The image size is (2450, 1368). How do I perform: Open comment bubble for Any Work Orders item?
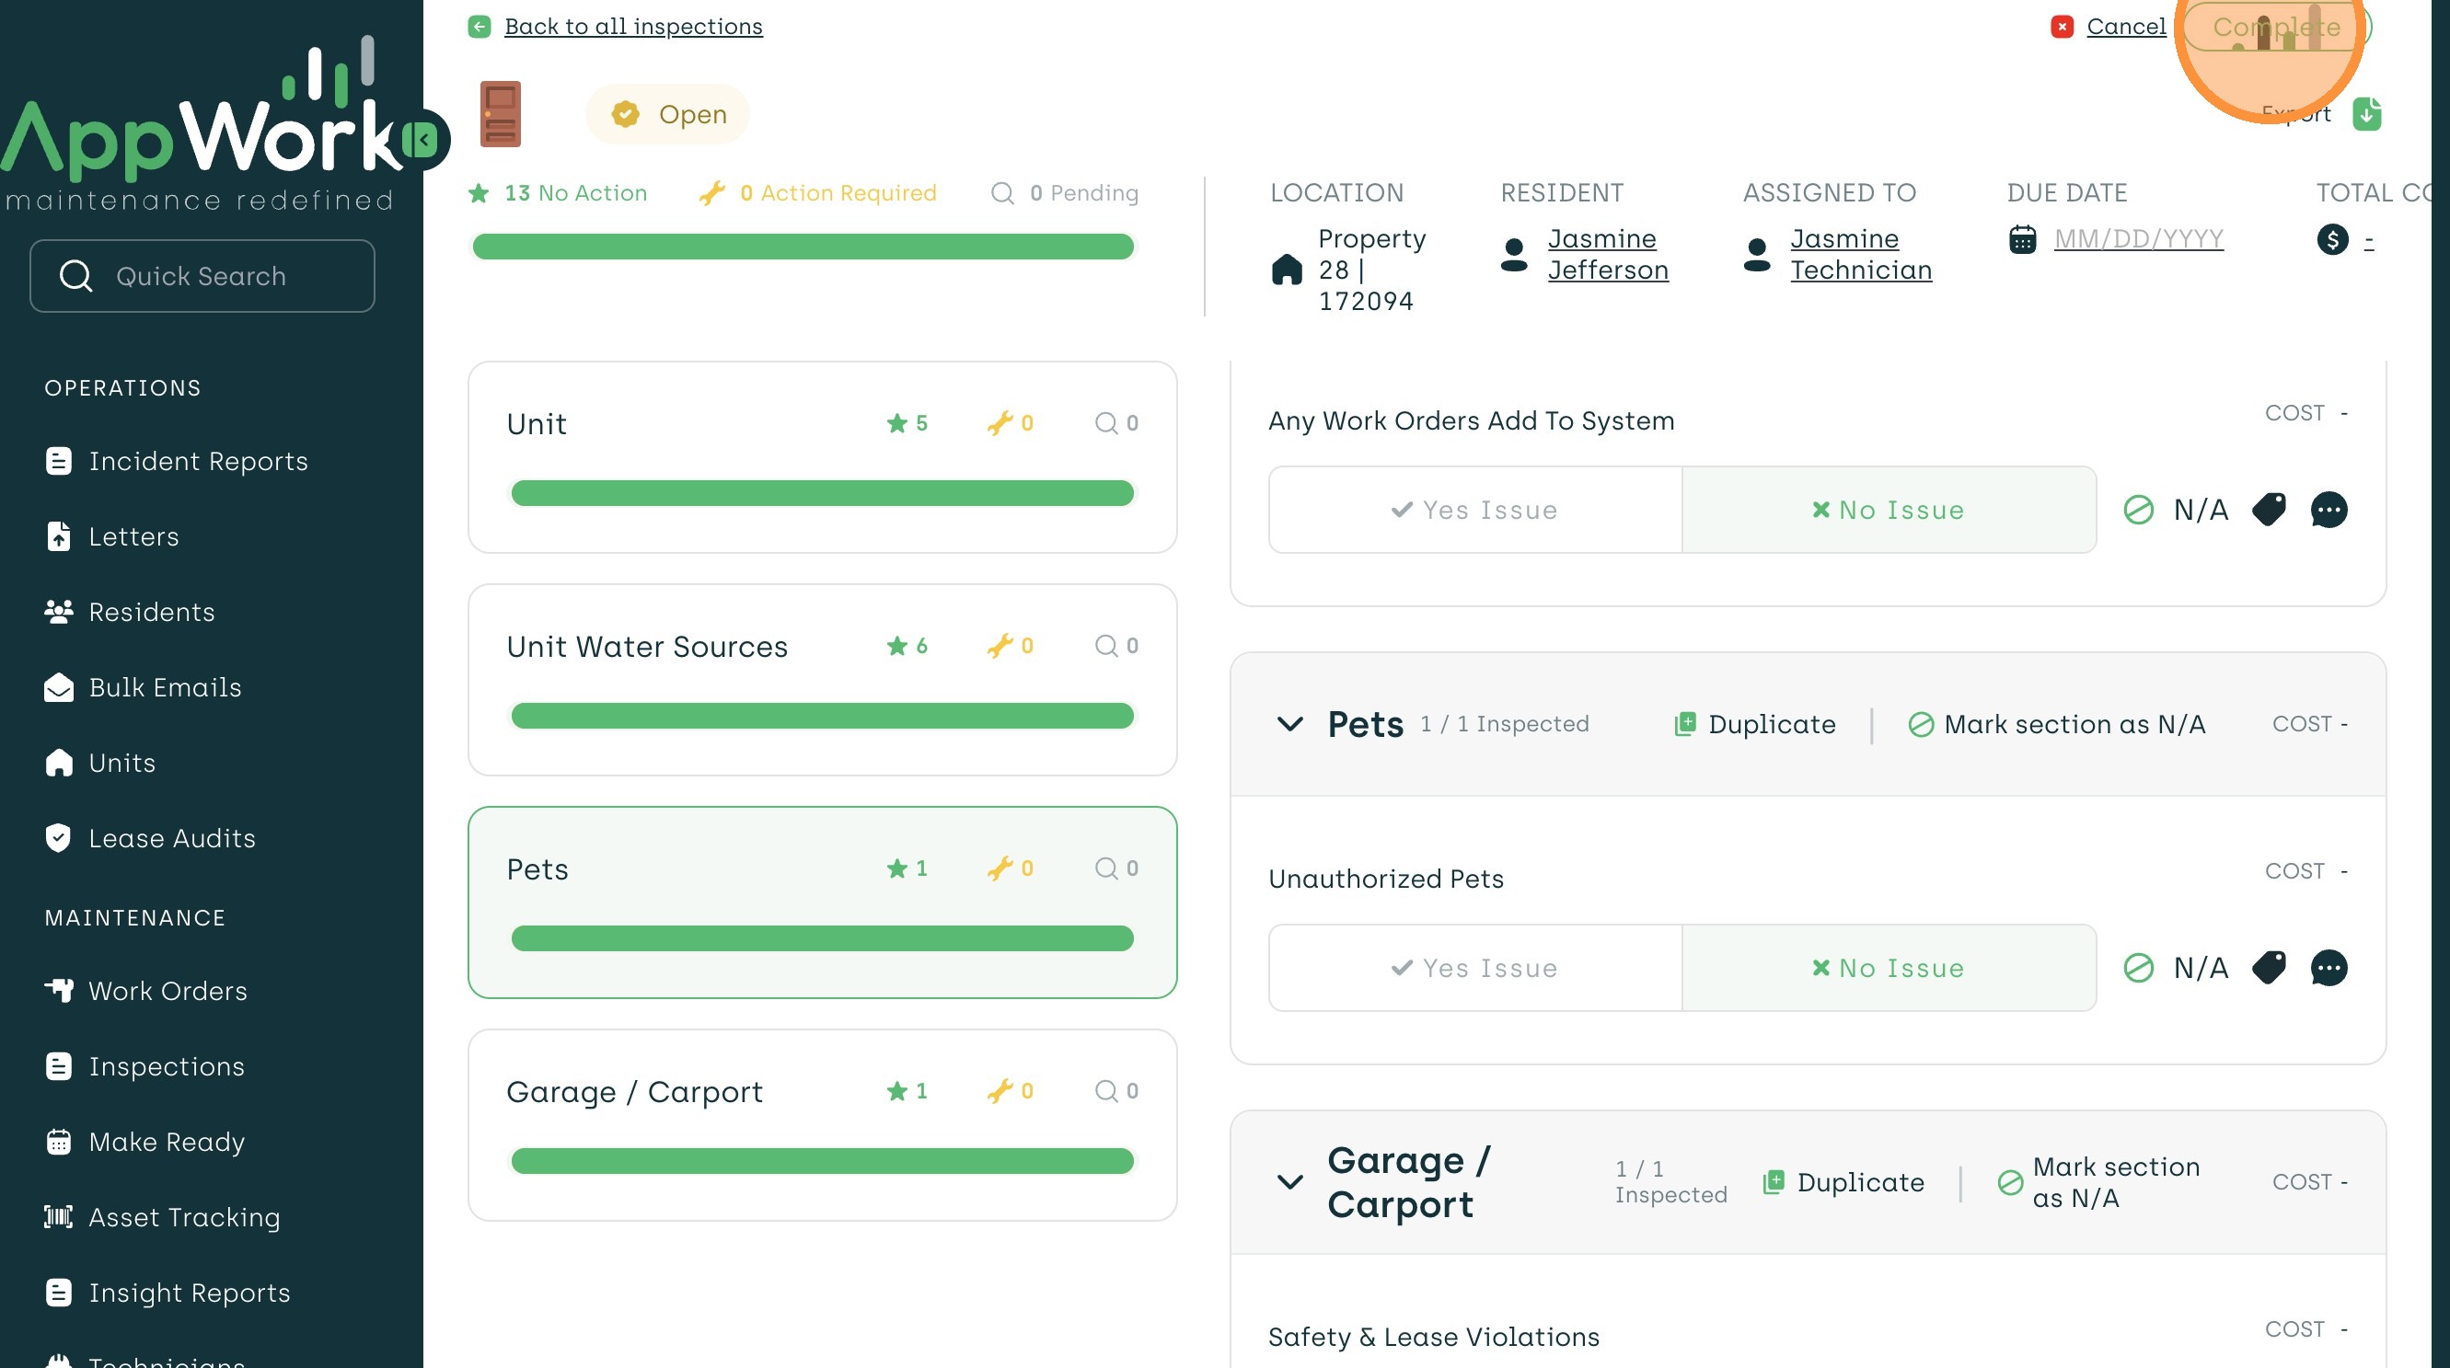[x=2328, y=510]
